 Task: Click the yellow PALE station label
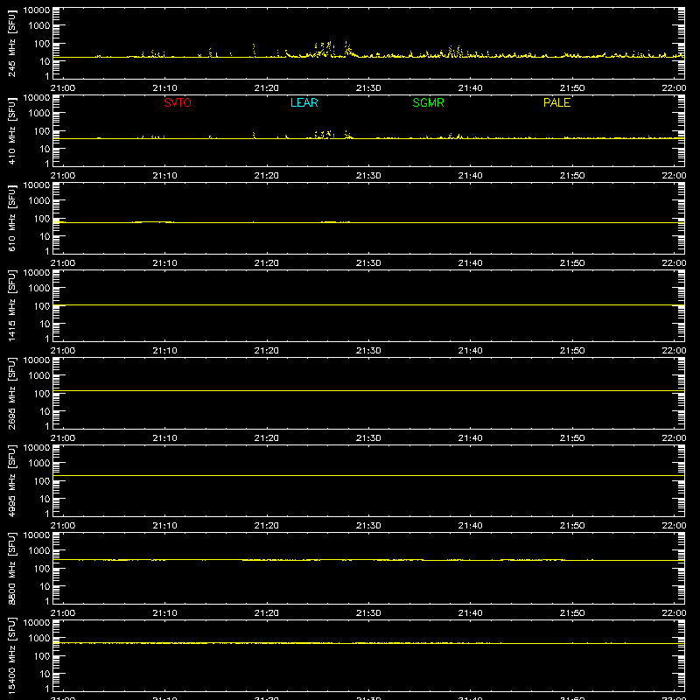556,102
